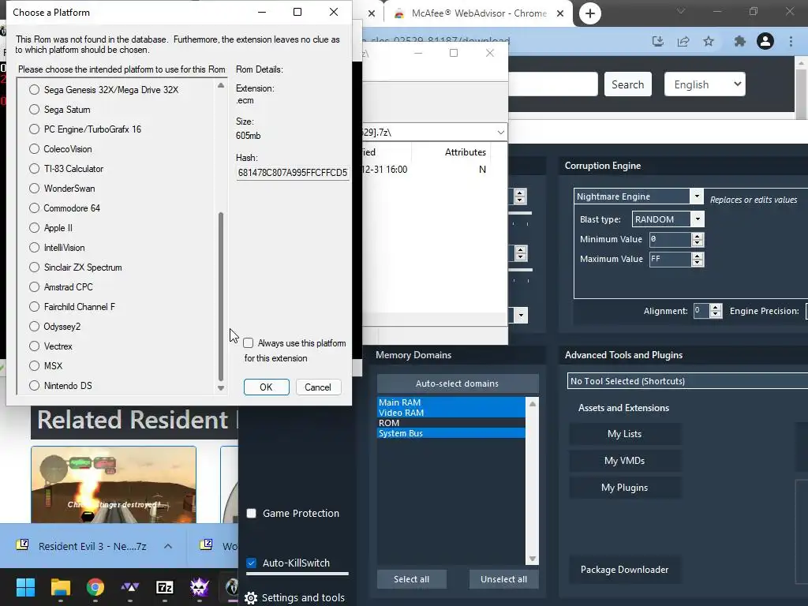The height and width of the screenshot is (606, 808).
Task: Open My Plugins
Action: (625, 488)
